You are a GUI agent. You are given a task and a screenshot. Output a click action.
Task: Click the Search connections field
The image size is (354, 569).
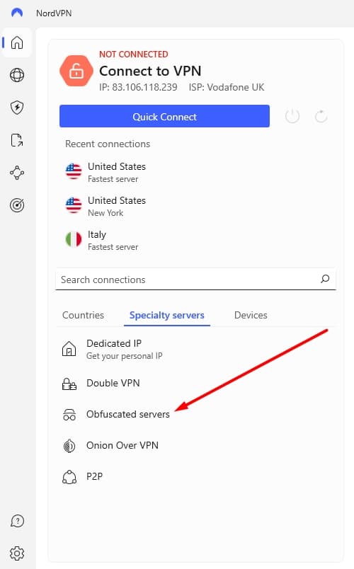point(195,280)
